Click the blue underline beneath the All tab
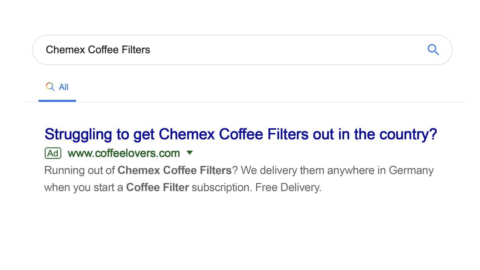Image resolution: width=480 pixels, height=270 pixels. [x=57, y=100]
